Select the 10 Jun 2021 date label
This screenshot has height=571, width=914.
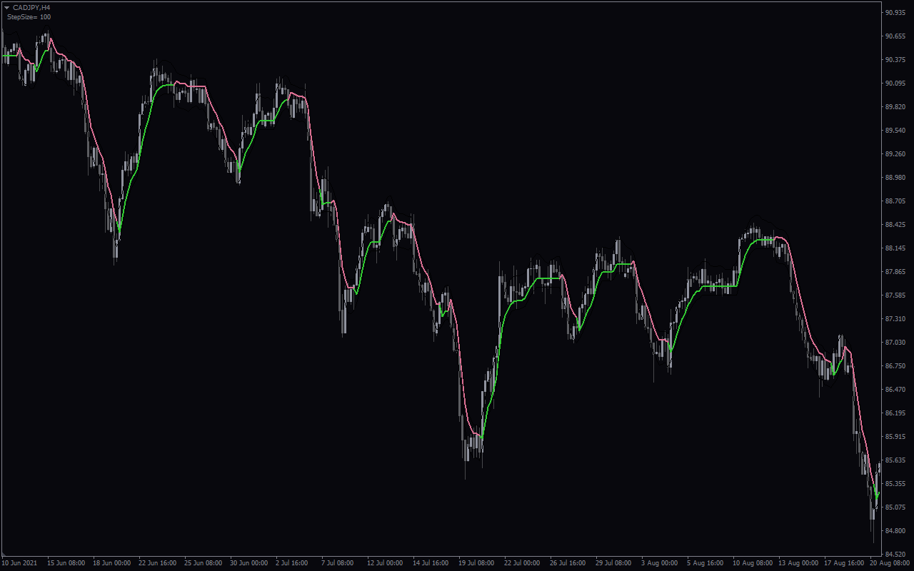pyautogui.click(x=19, y=563)
